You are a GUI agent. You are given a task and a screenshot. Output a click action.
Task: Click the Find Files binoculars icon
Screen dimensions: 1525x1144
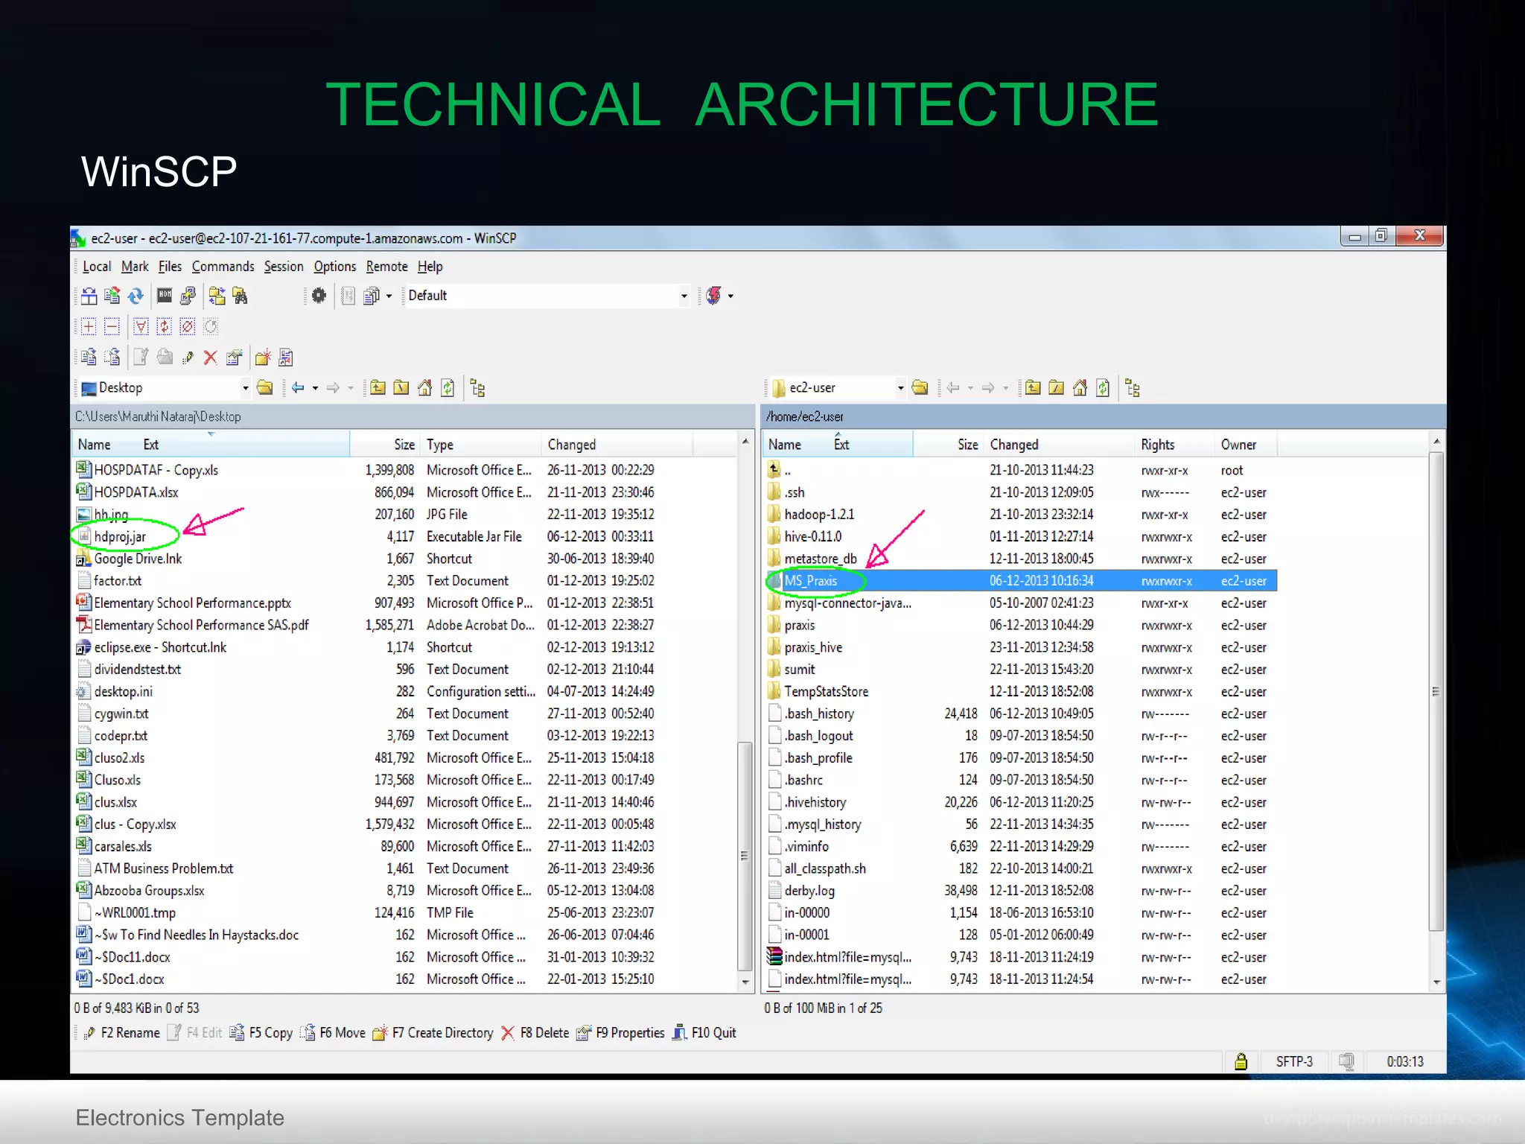[x=240, y=296]
